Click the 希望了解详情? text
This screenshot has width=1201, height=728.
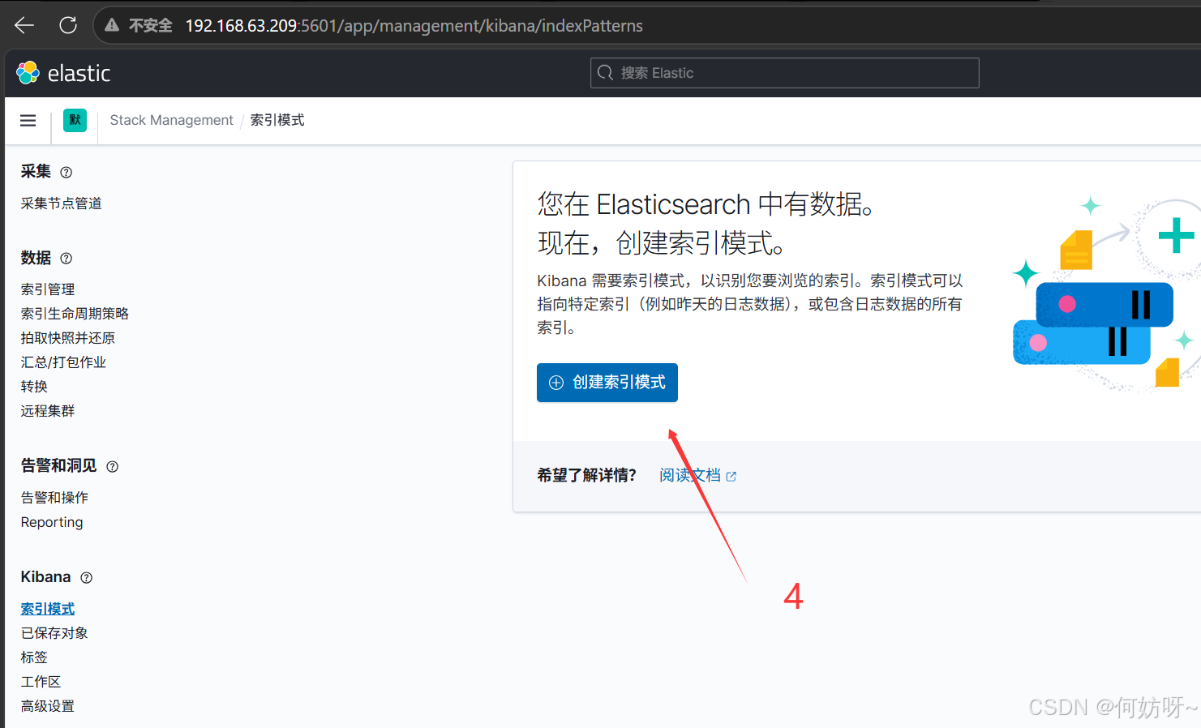click(x=586, y=475)
